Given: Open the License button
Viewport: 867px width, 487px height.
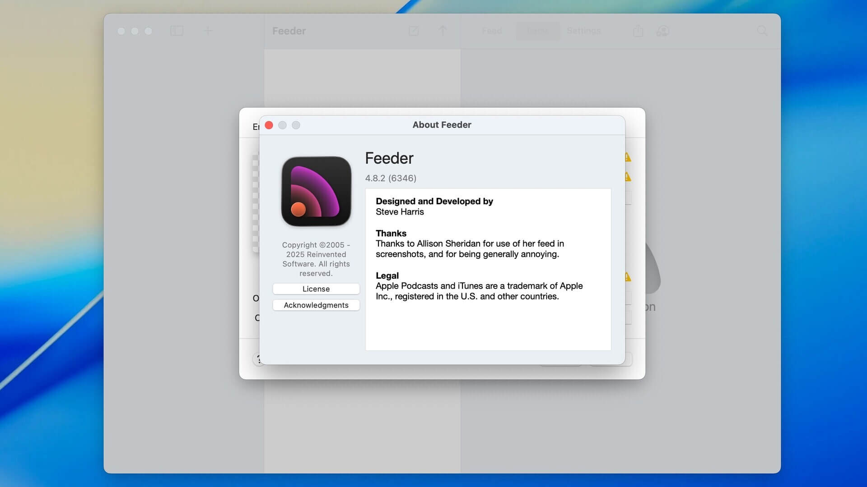Looking at the screenshot, I should coord(316,289).
